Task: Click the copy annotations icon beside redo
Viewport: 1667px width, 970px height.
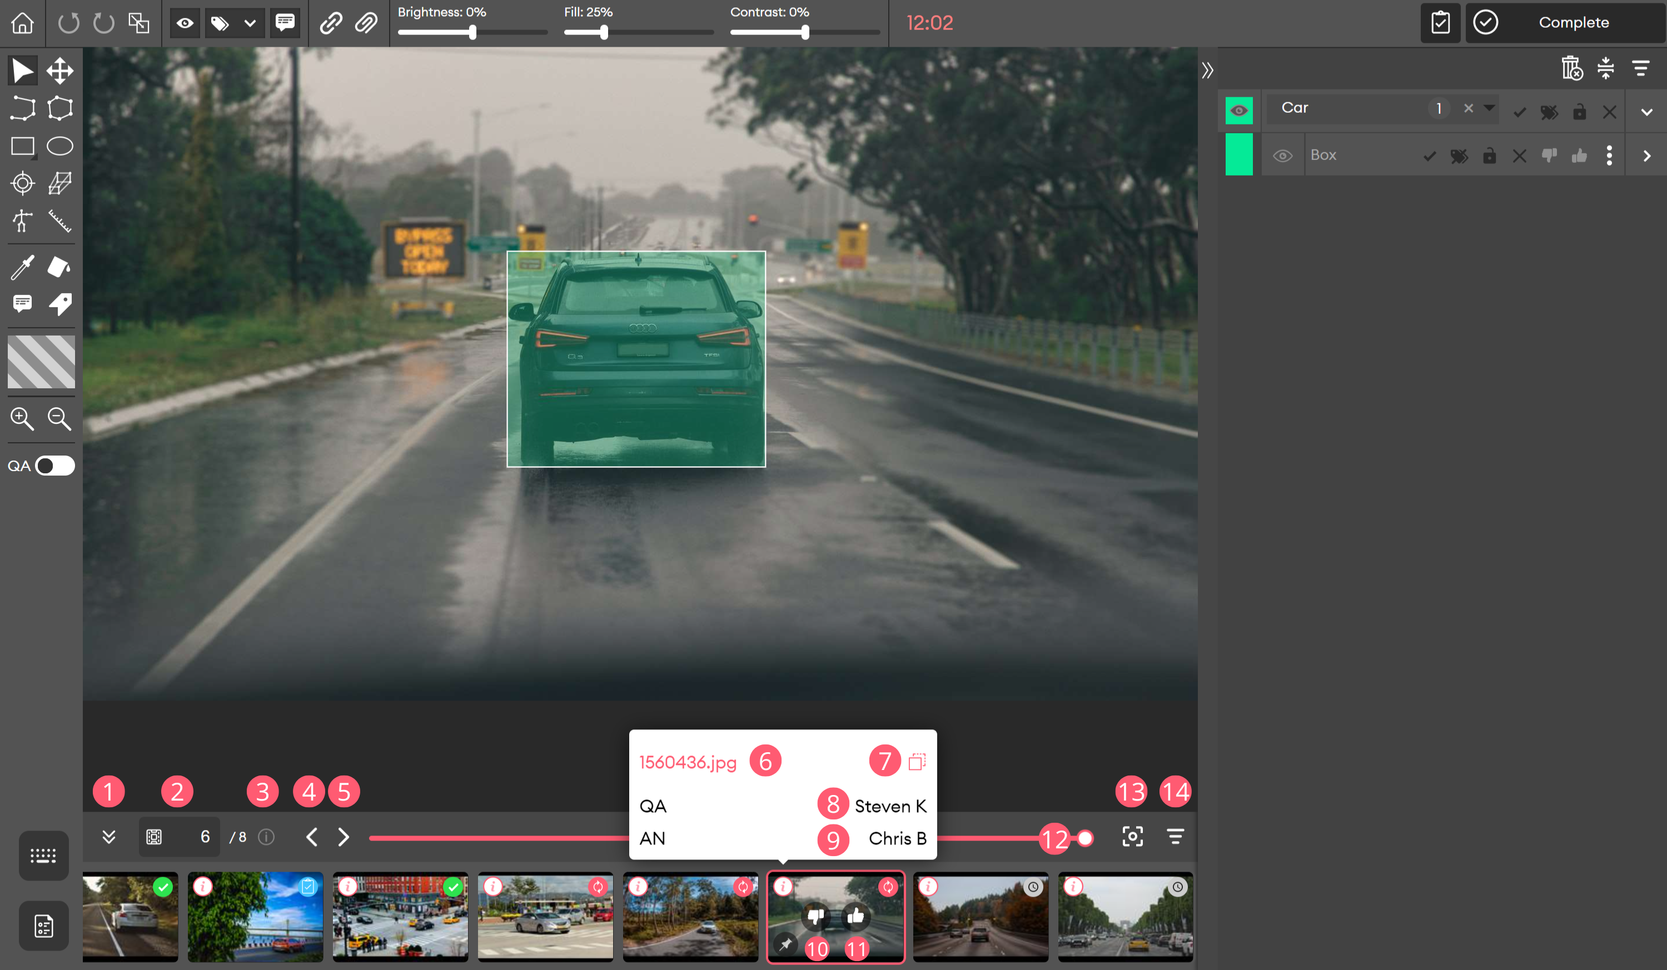Action: 139,23
